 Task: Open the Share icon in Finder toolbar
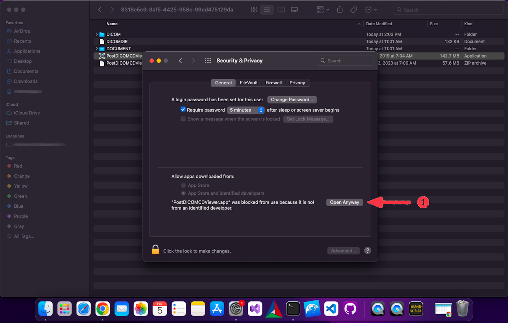(x=339, y=10)
